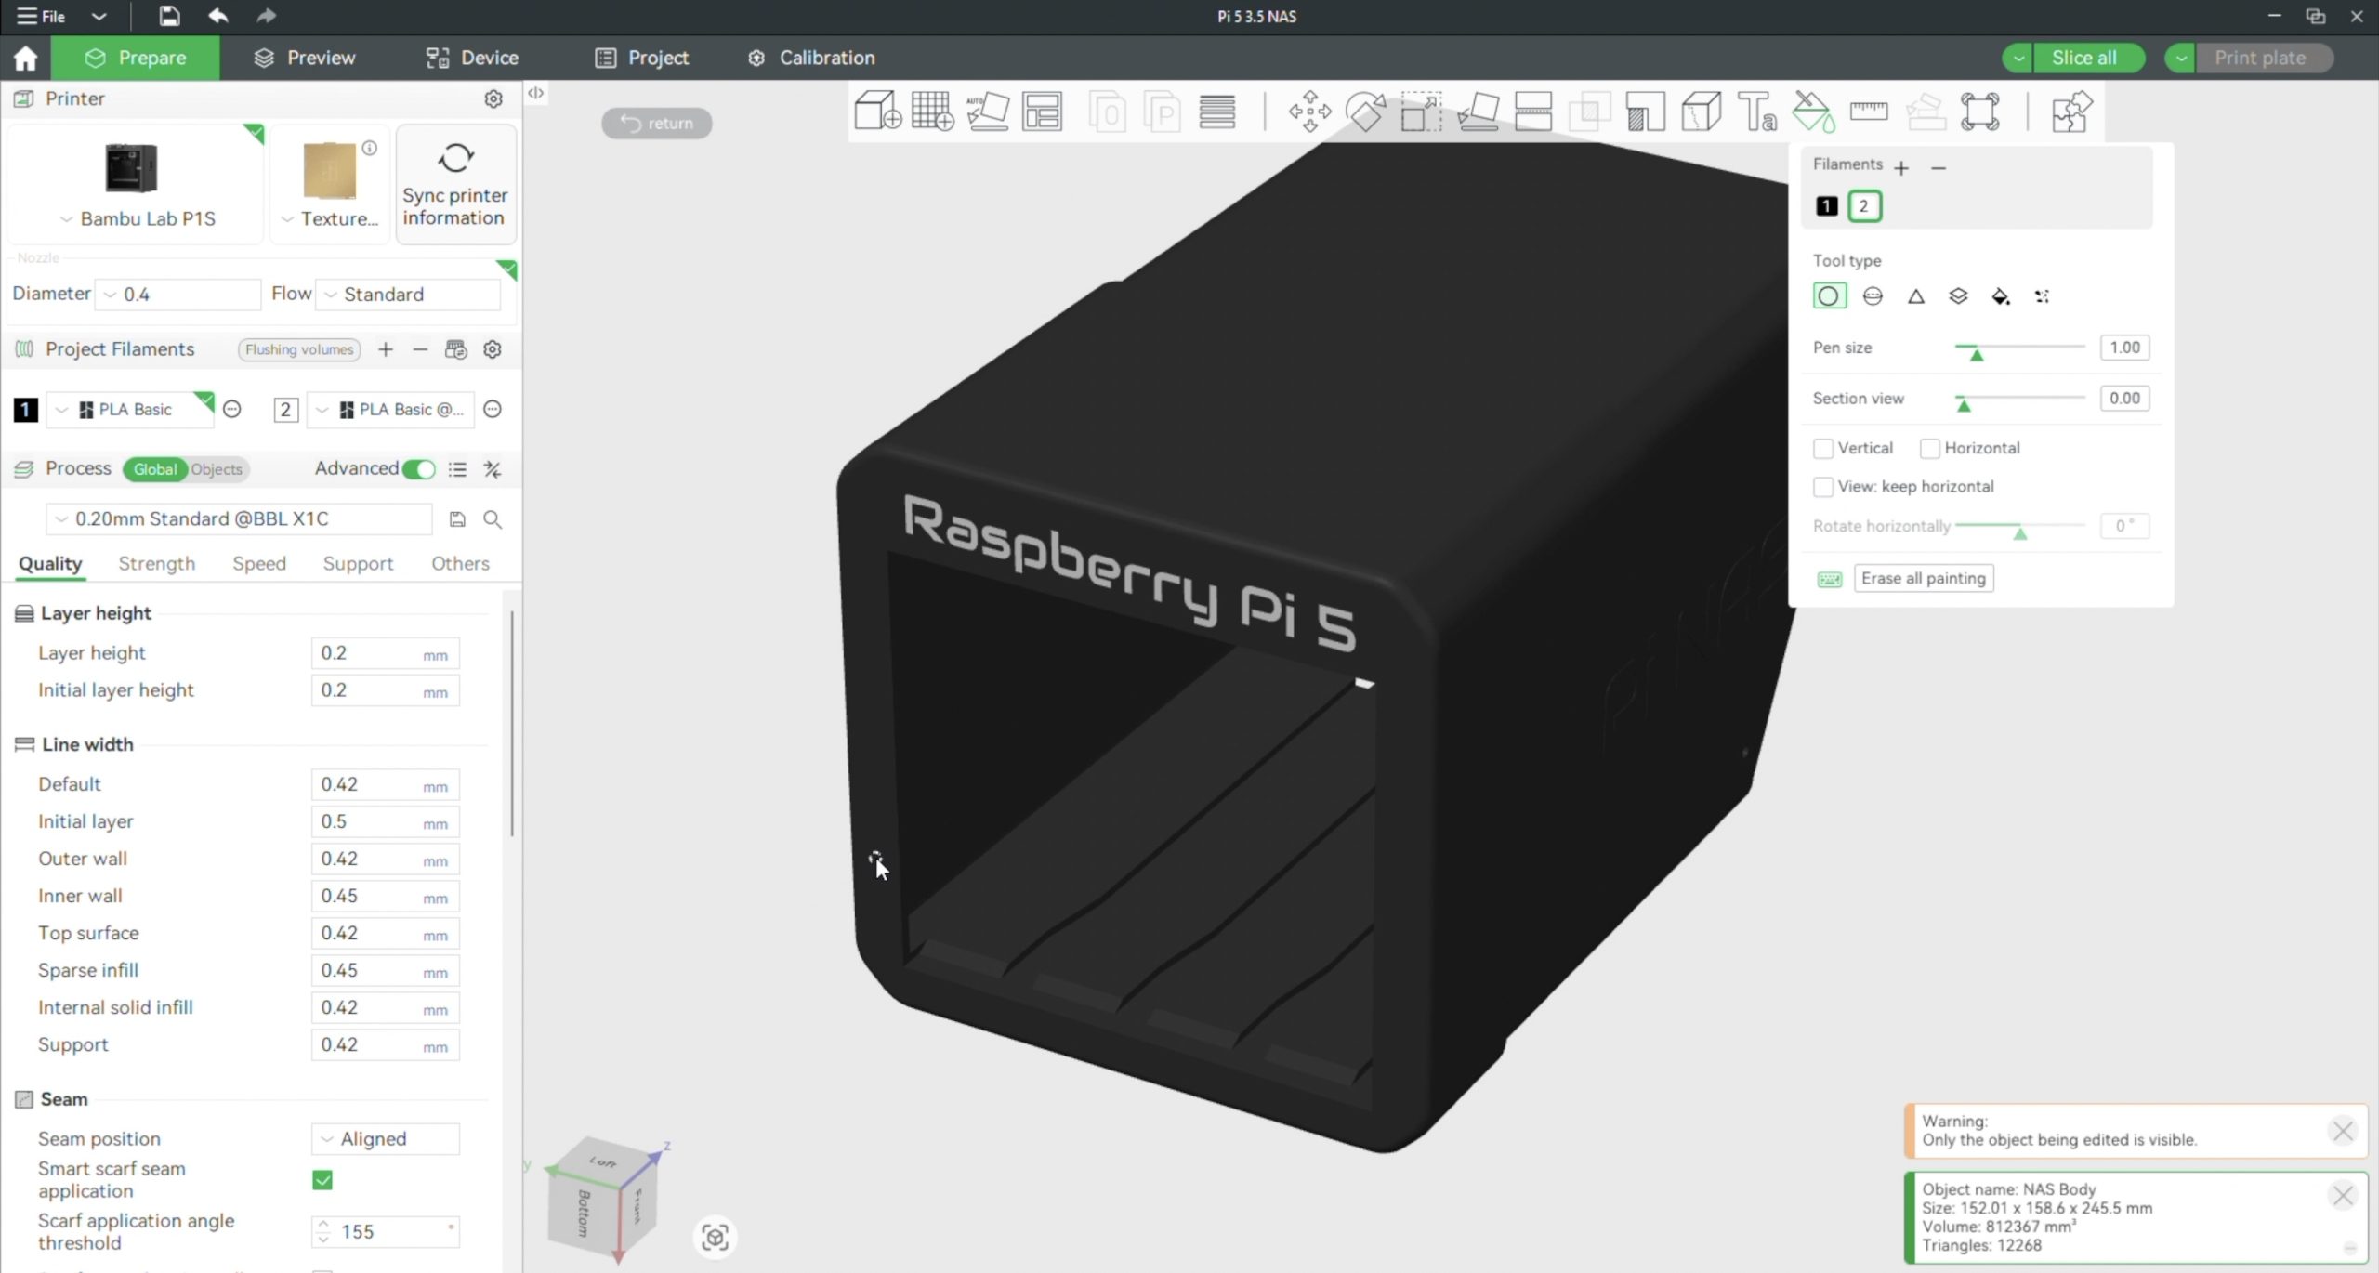
Task: Select the Height range tool type
Action: [1958, 296]
